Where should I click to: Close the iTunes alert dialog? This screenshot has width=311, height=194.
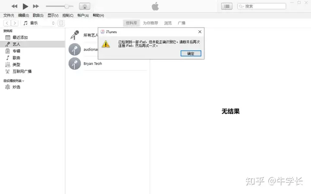pos(200,32)
